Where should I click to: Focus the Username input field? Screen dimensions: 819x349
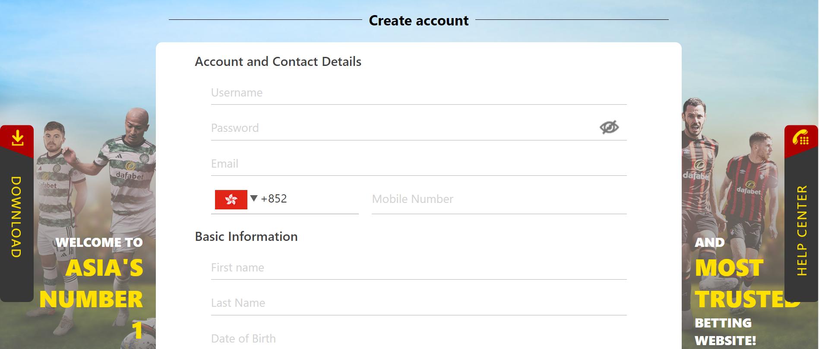tap(419, 93)
